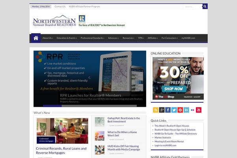The width and height of the screenshot is (237, 158).
Task: Open Criminal Records, Rural Loans article title
Action: [x=61, y=150]
